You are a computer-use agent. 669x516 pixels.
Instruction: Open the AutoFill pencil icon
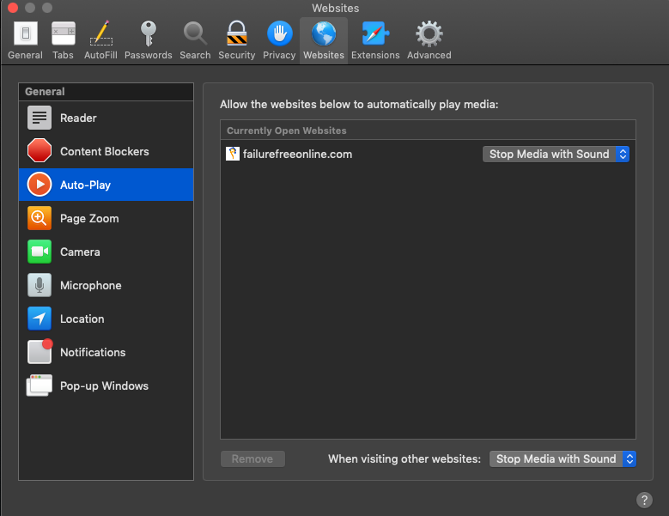101,33
